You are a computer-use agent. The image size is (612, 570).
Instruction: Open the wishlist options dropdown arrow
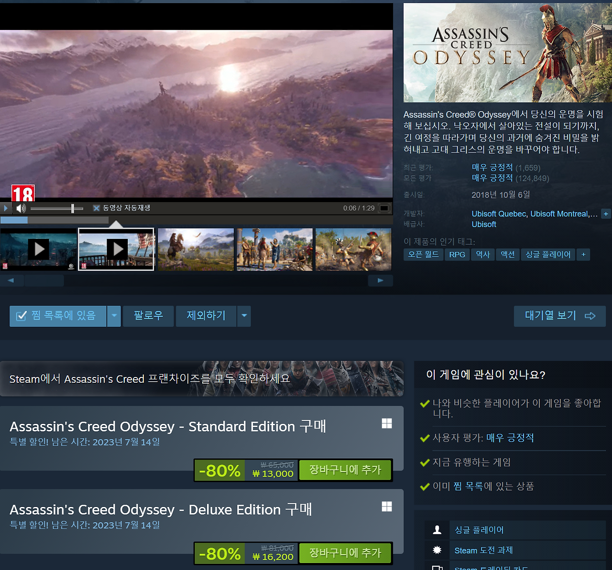tap(114, 316)
